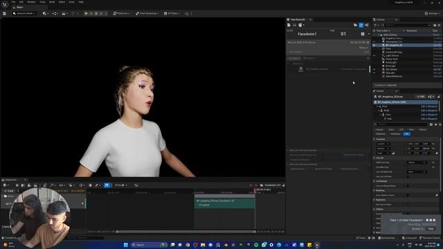Select Atmospheric Fog in Outliner
This screenshot has width=443, height=249.
(394, 41)
